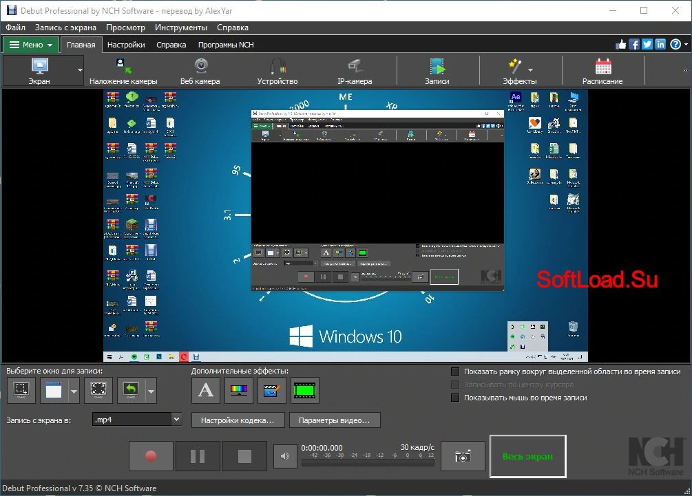Screen dimensions: 692x496
Task: Expand the help icon dropdown arrow
Action: [686, 45]
